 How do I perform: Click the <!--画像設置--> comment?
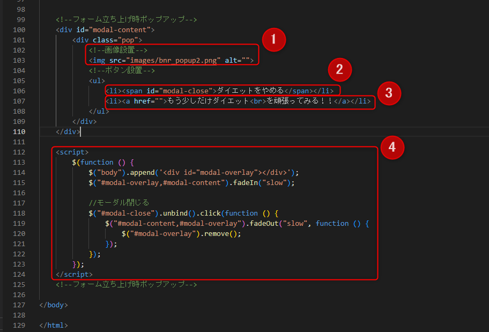point(118,50)
